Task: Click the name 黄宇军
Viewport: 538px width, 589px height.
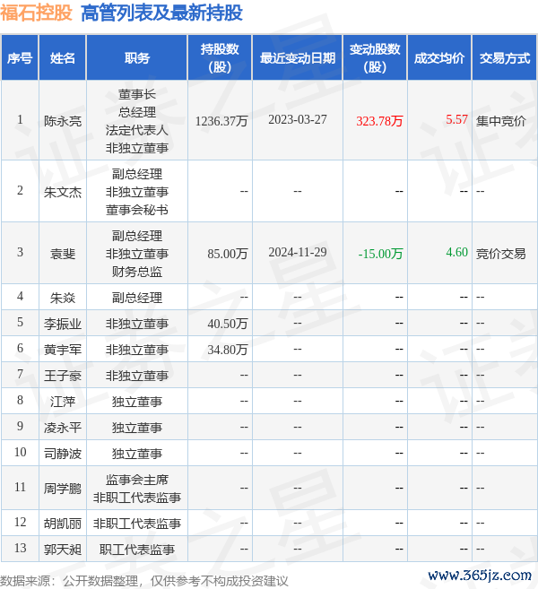Action: [63, 350]
